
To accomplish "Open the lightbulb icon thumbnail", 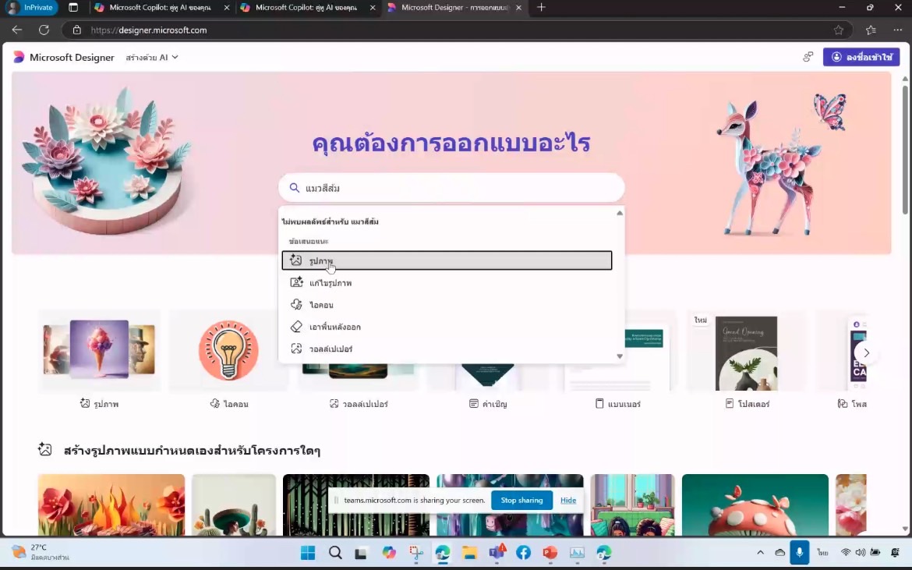I will [228, 350].
